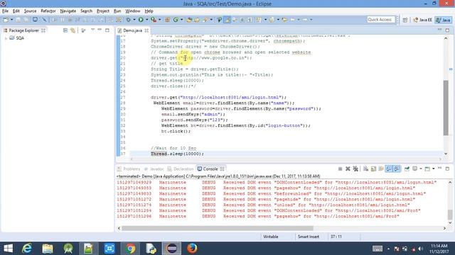This screenshot has width=455, height=255.
Task: Open Internet Explorer from taskbar
Action: [27, 249]
